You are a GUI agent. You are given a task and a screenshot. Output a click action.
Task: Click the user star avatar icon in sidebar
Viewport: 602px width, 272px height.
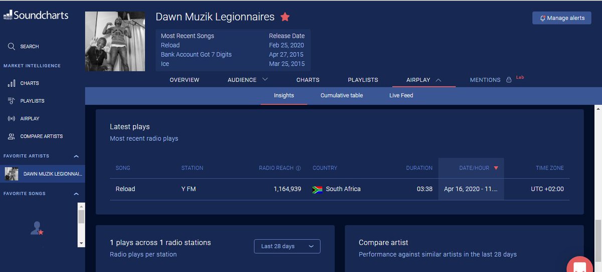[x=37, y=228]
